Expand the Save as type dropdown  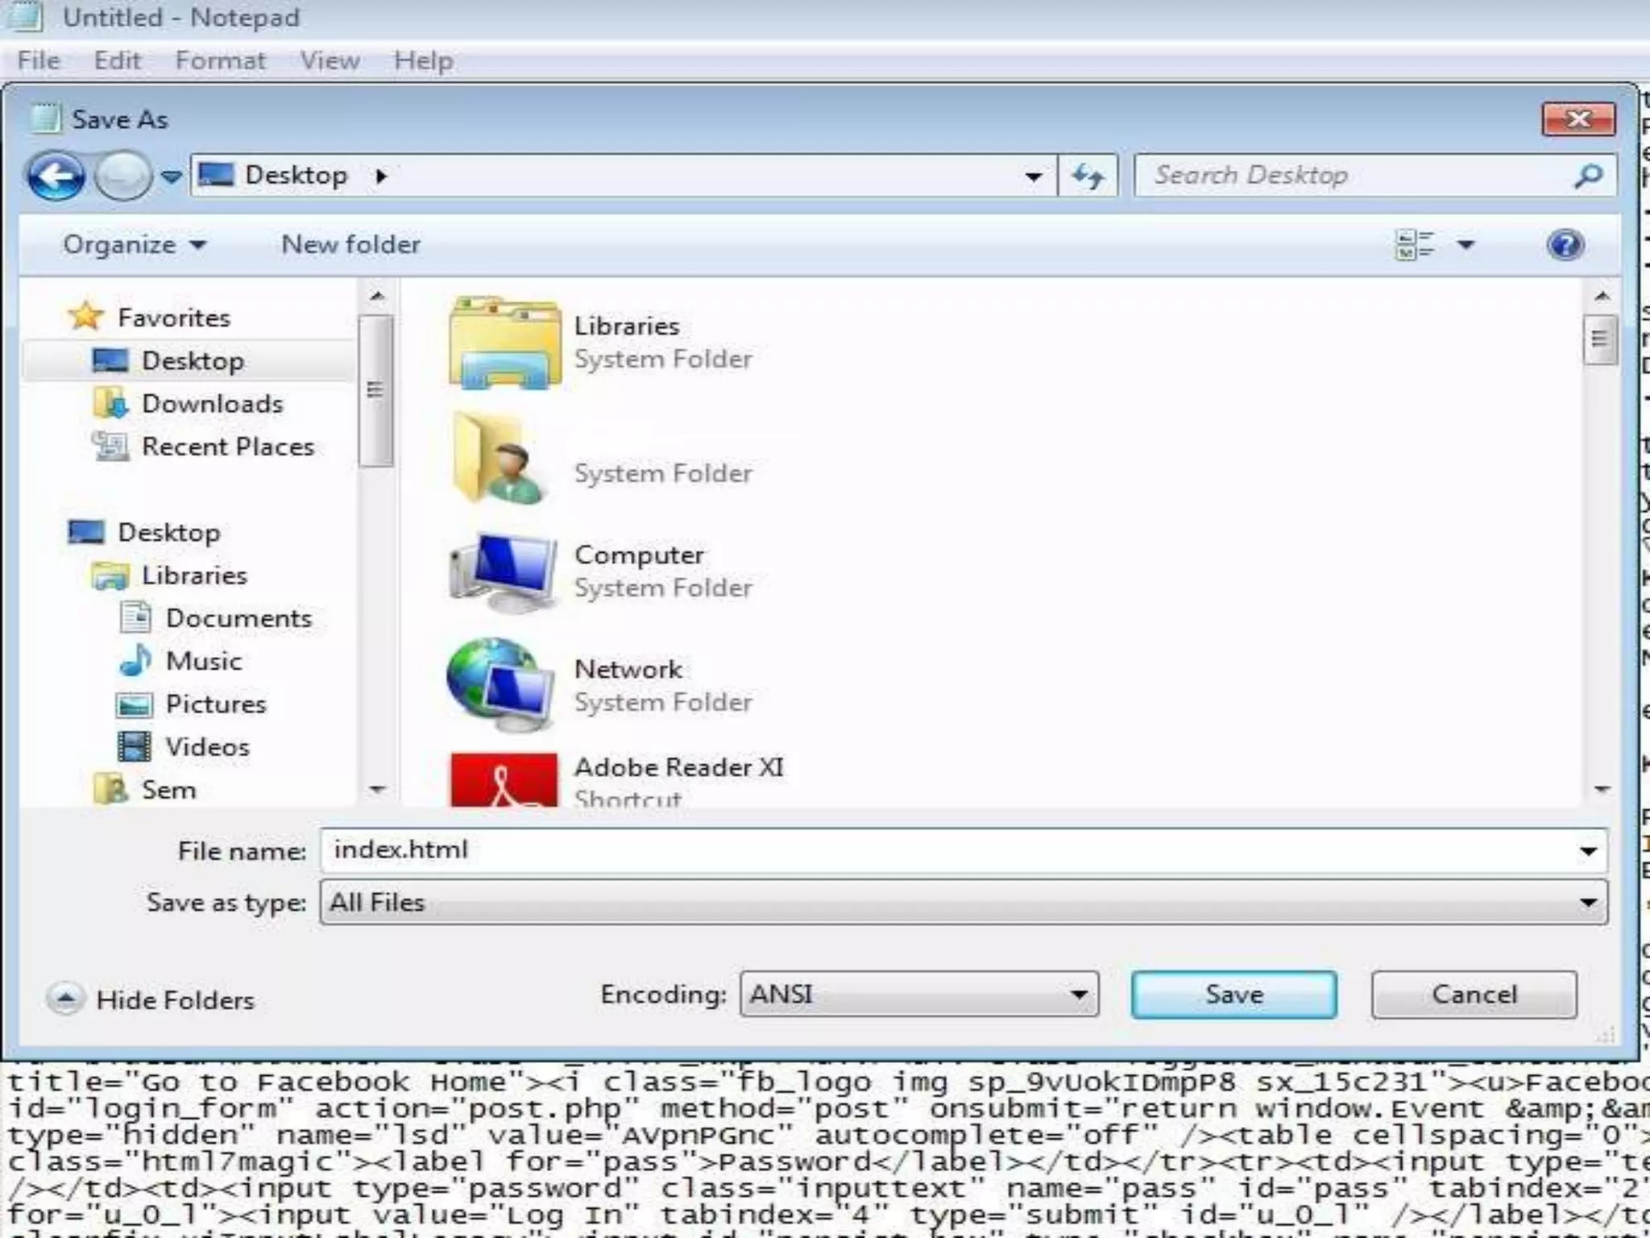coord(1587,902)
